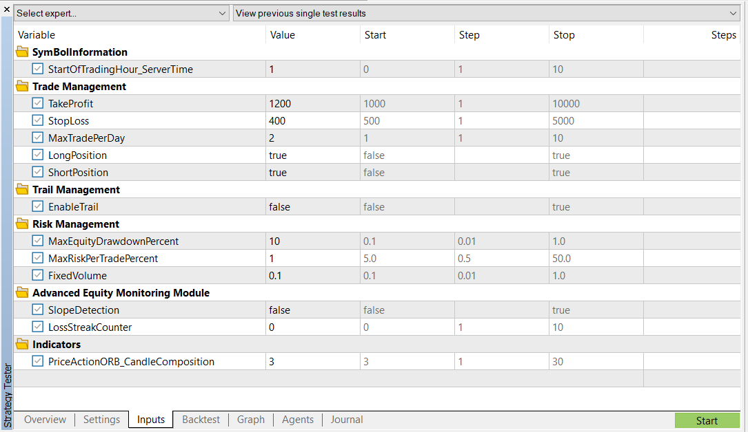Uncheck the TakeProfit optimization checkbox
This screenshot has width=748, height=432.
pyautogui.click(x=37, y=104)
